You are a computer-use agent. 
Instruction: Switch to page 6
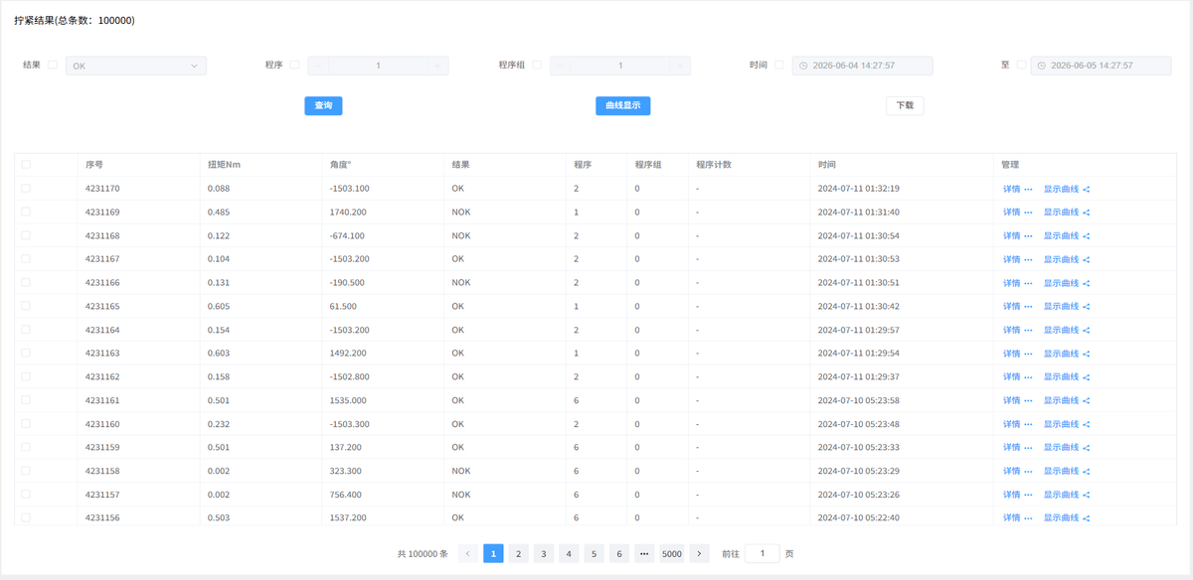tap(618, 553)
